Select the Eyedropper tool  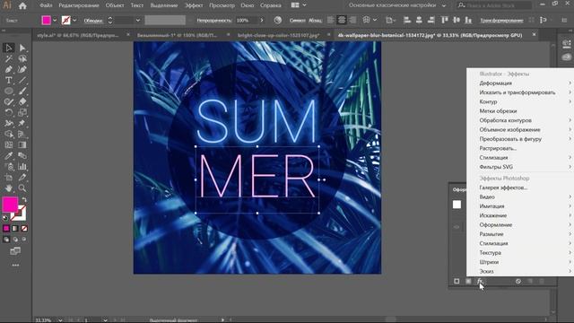coord(8,155)
